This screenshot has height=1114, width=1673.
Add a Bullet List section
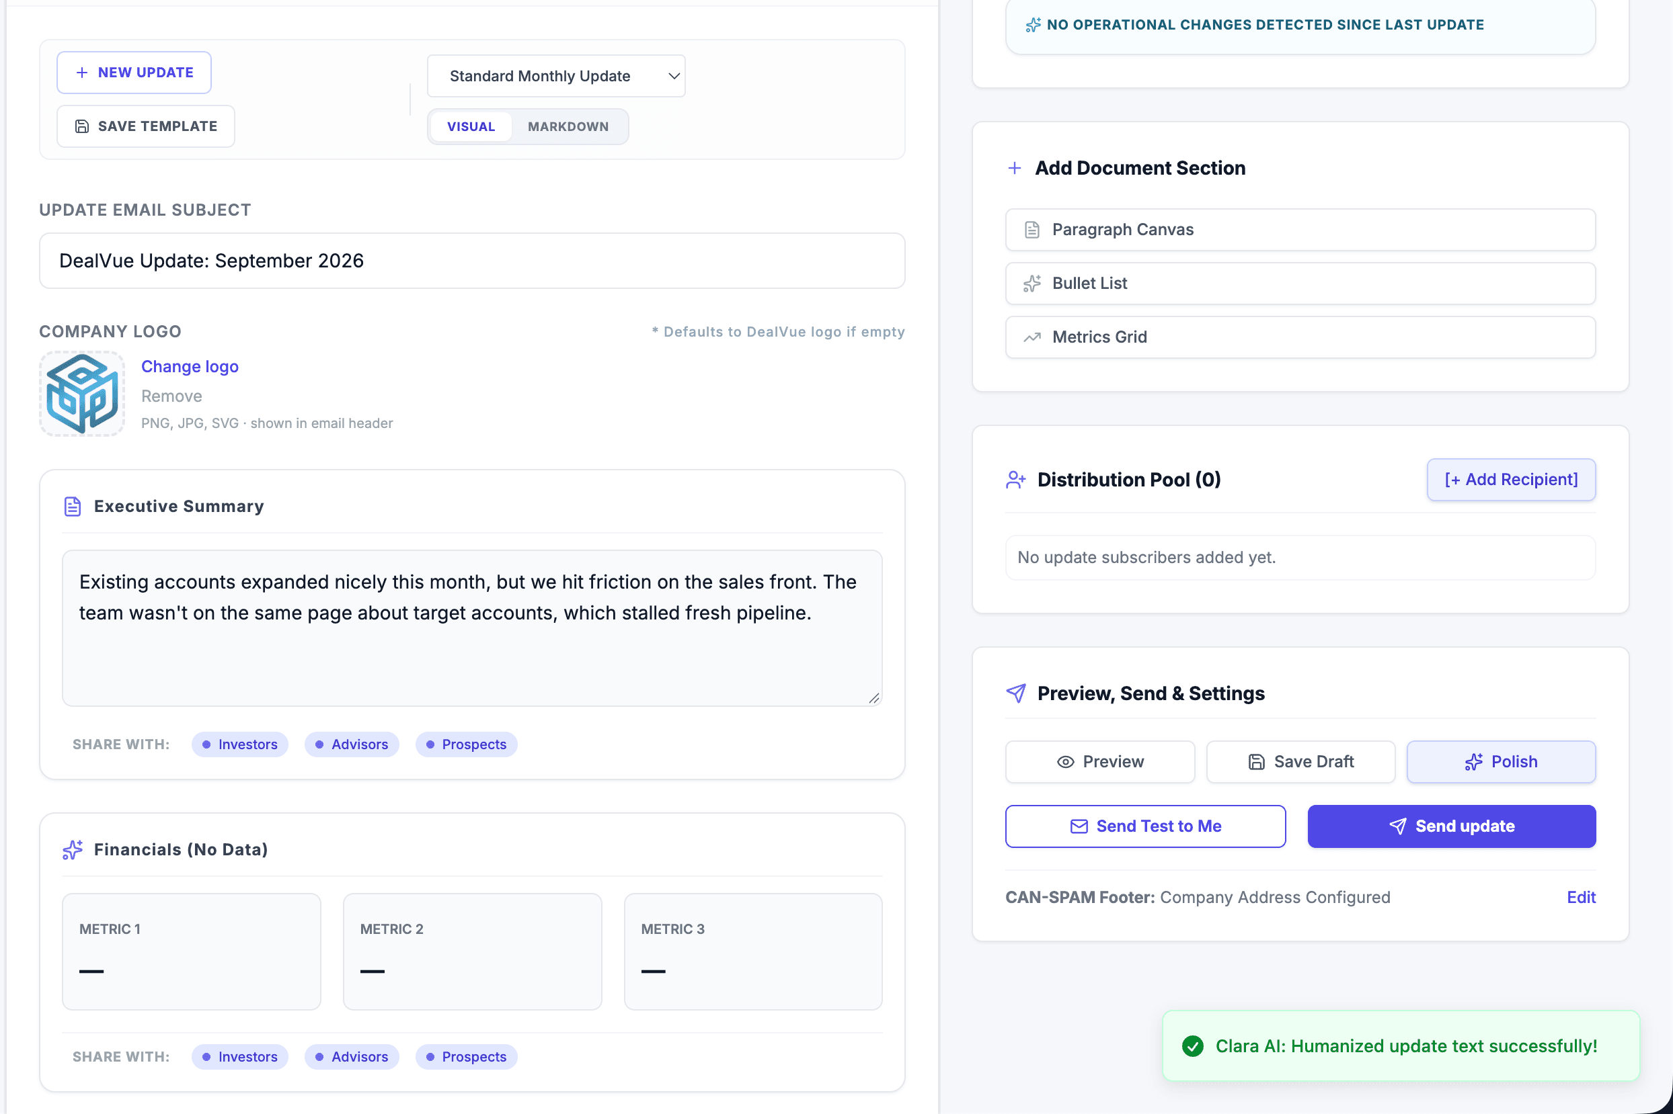tap(1300, 284)
